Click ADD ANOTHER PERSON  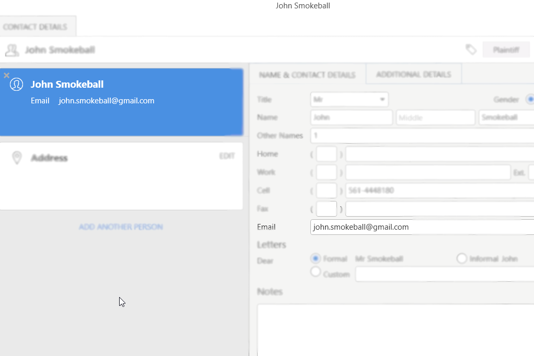[x=121, y=227]
